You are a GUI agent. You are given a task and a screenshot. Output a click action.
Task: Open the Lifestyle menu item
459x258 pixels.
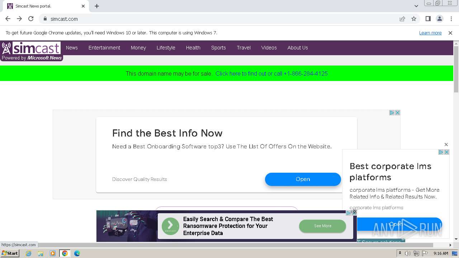click(166, 48)
